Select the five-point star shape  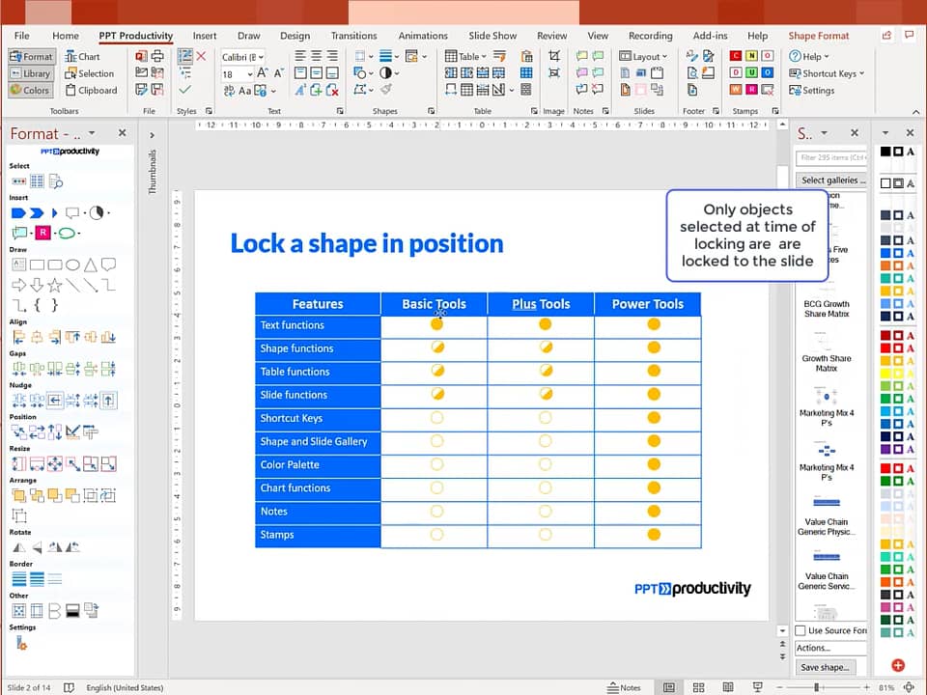tap(54, 286)
